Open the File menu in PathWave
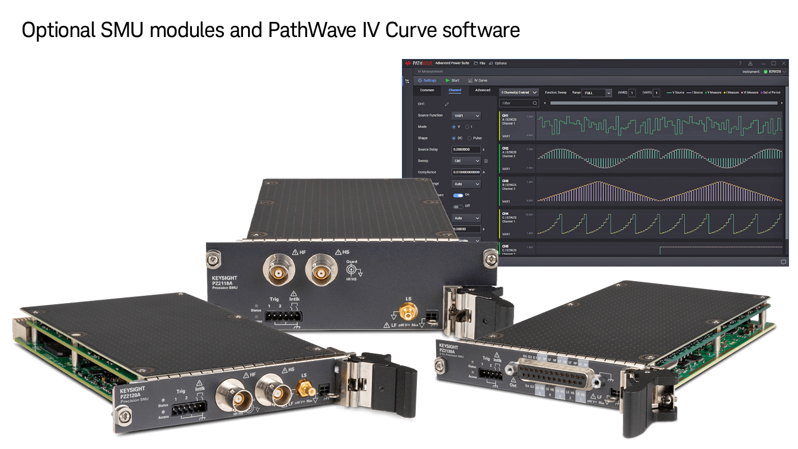Image resolution: width=798 pixels, height=449 pixels. pos(479,63)
